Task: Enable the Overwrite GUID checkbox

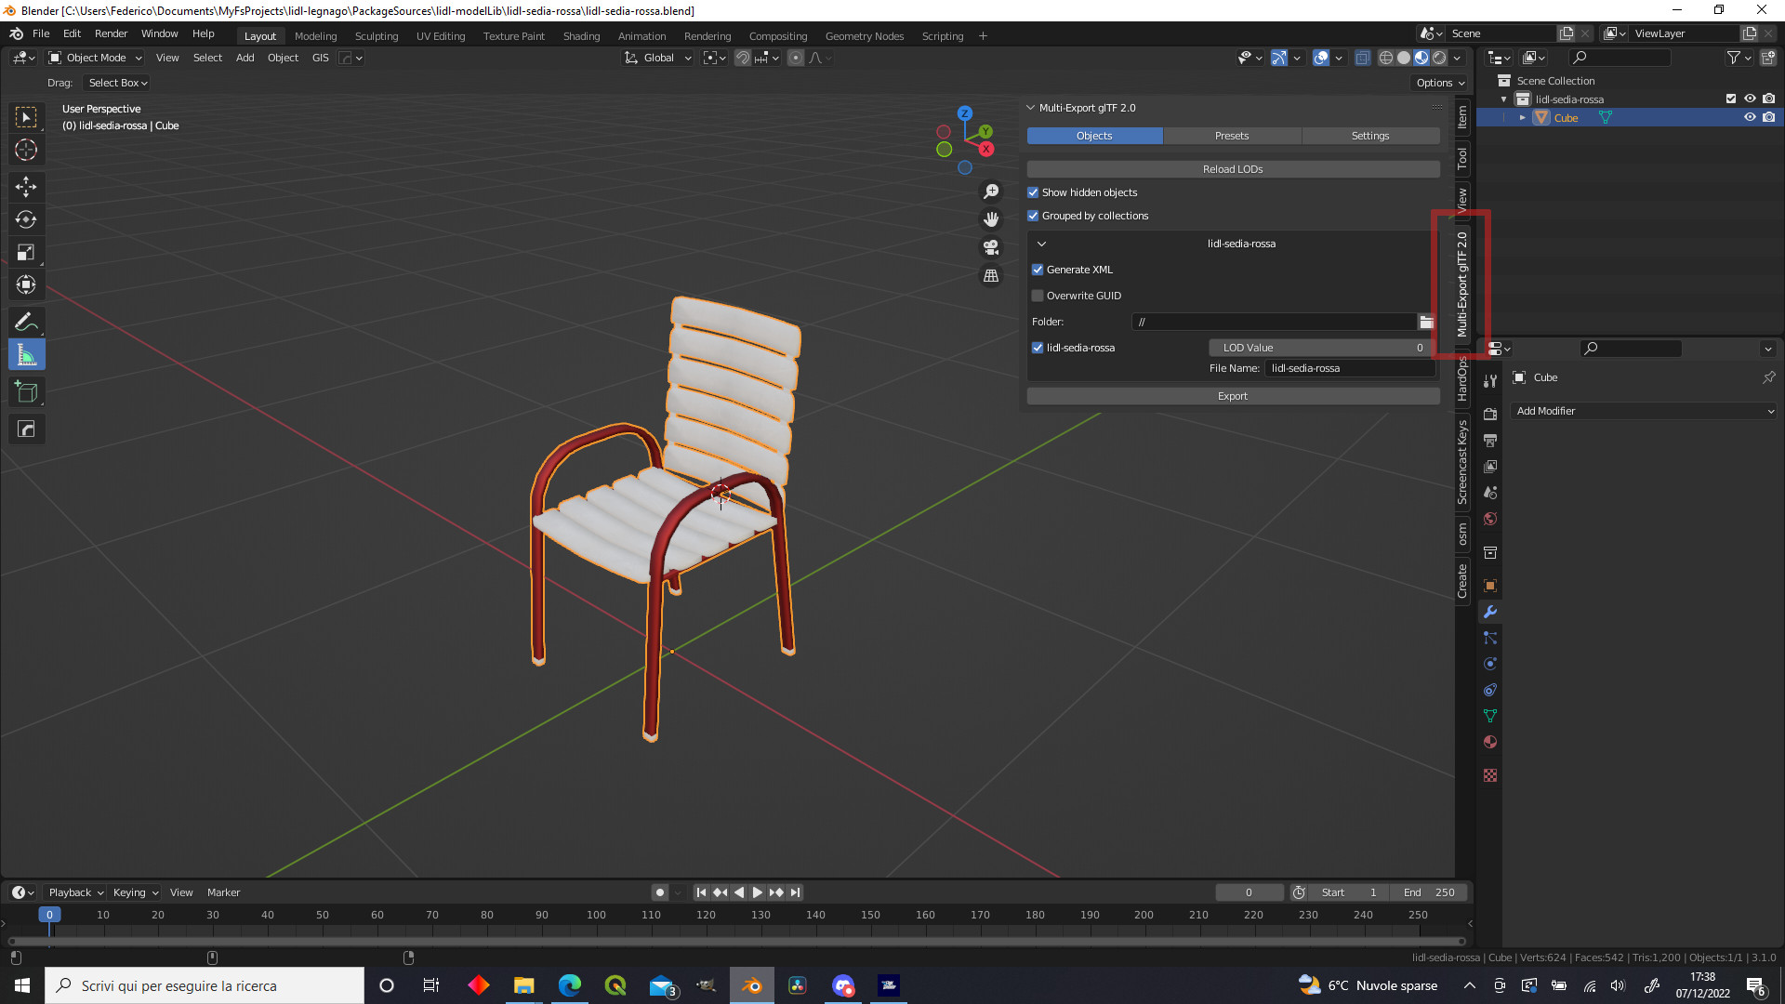Action: coord(1038,296)
